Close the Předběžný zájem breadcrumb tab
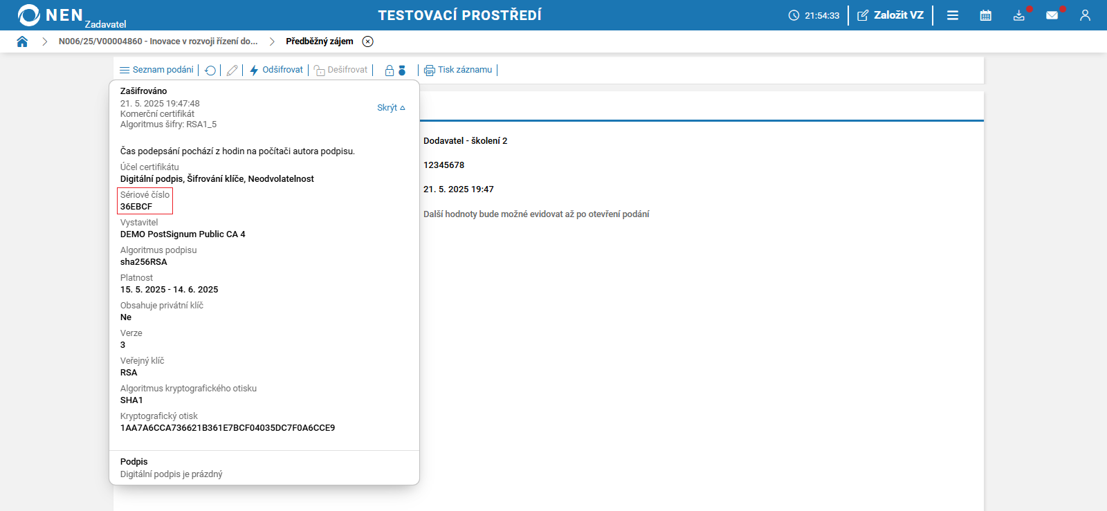Viewport: 1107px width, 511px height. tap(368, 41)
